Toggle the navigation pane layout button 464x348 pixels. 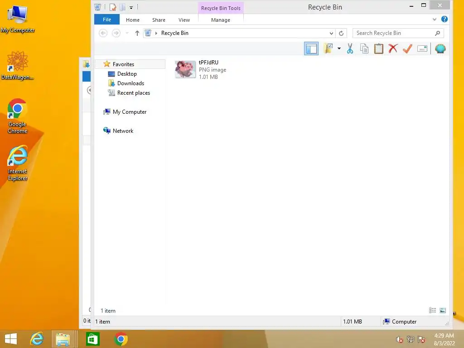point(311,48)
